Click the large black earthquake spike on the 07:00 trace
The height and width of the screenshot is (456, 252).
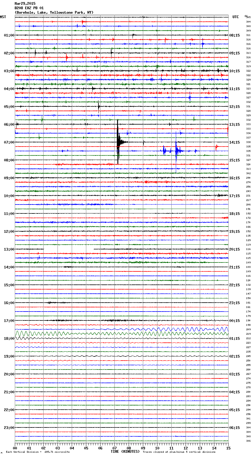point(118,141)
